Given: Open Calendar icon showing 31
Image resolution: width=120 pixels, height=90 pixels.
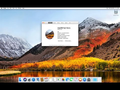Looking at the screenshot, I should 46,80.
